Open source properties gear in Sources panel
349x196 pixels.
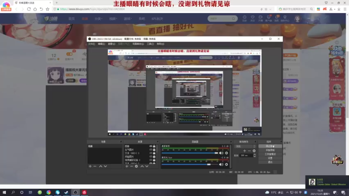coord(136,166)
